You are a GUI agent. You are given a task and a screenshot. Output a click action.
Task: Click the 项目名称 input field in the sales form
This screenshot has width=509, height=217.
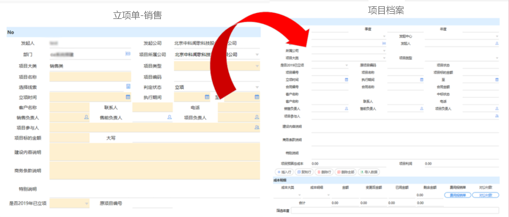[90, 77]
